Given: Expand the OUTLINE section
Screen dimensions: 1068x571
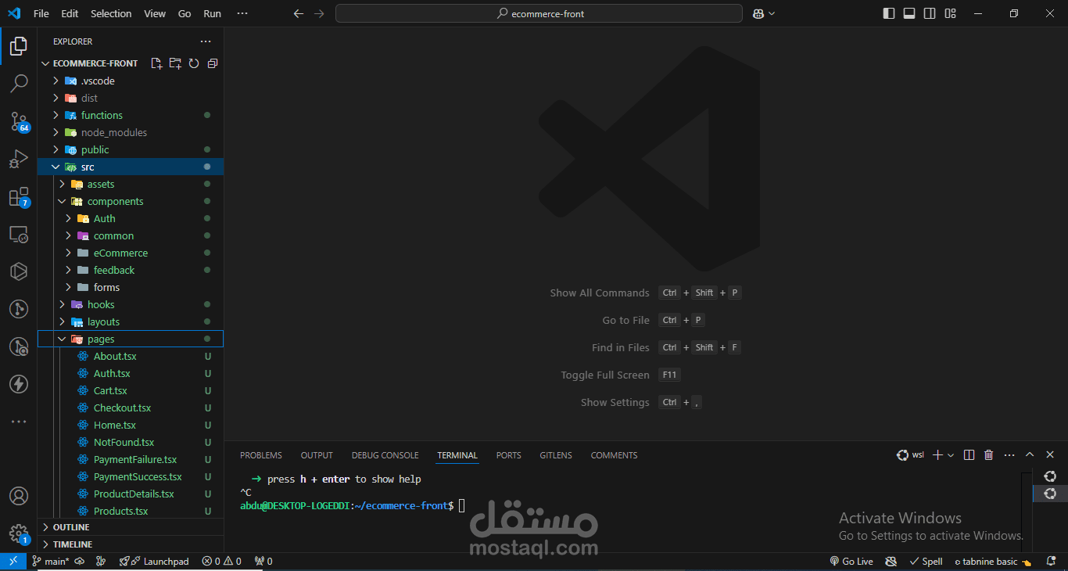Looking at the screenshot, I should point(131,527).
